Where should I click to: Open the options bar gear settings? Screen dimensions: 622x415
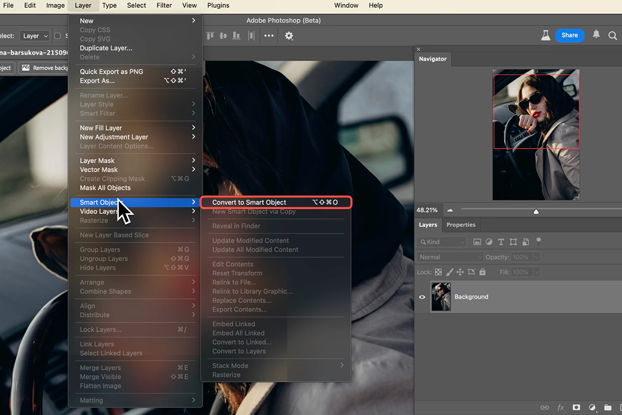click(x=289, y=36)
